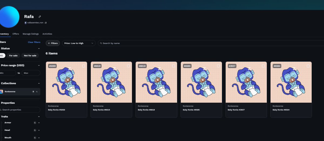The image size is (324, 141).
Task: Click the Baby Ronke #2937 title text
Action: [236, 110]
